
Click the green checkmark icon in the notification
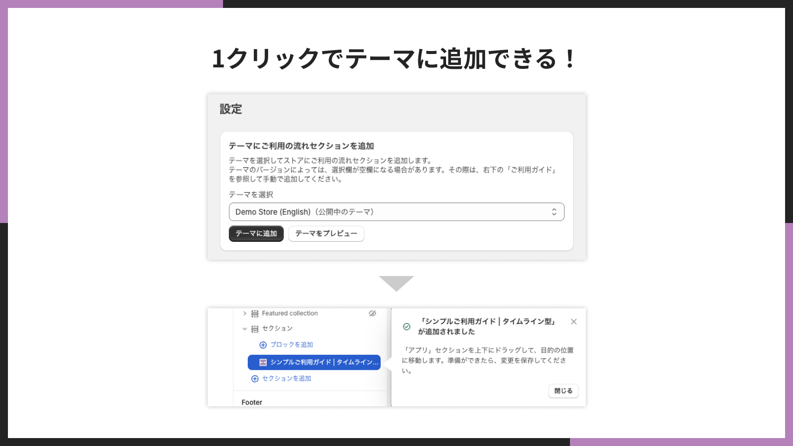[x=406, y=326]
